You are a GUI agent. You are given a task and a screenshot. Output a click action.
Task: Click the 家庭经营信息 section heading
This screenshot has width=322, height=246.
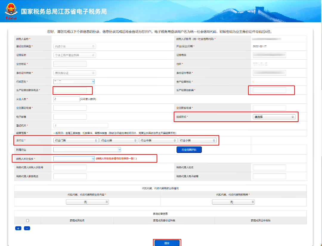160,214
